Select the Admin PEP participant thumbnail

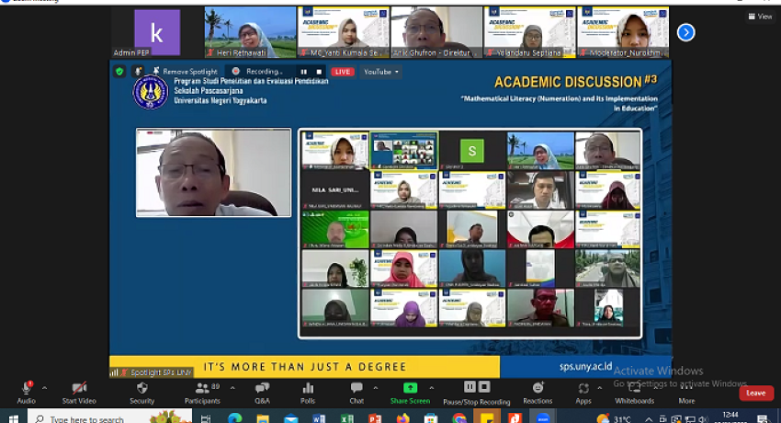[157, 32]
